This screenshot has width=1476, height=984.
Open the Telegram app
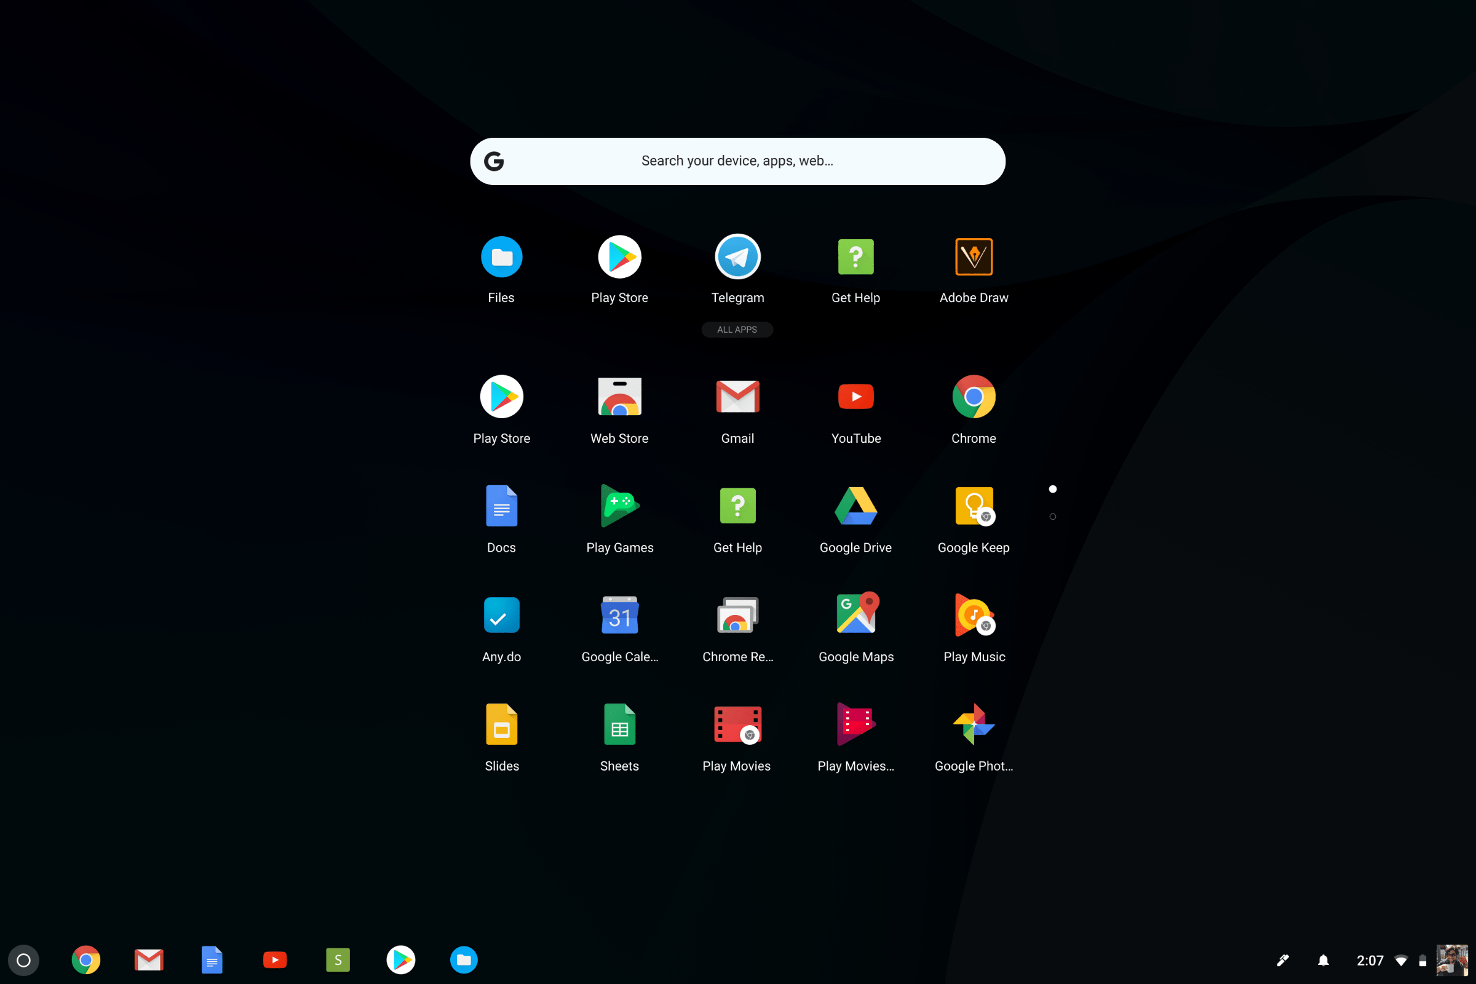pyautogui.click(x=737, y=256)
